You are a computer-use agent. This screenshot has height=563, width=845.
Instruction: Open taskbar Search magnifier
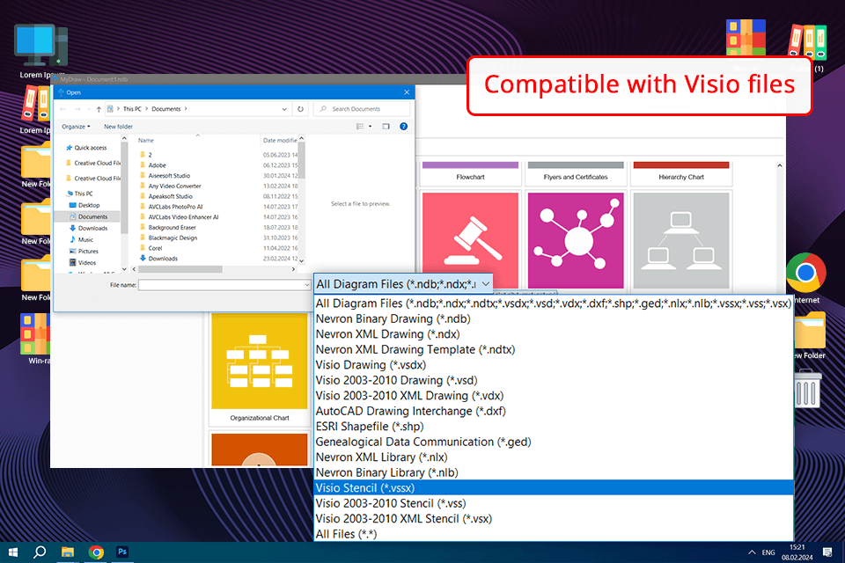click(40, 552)
